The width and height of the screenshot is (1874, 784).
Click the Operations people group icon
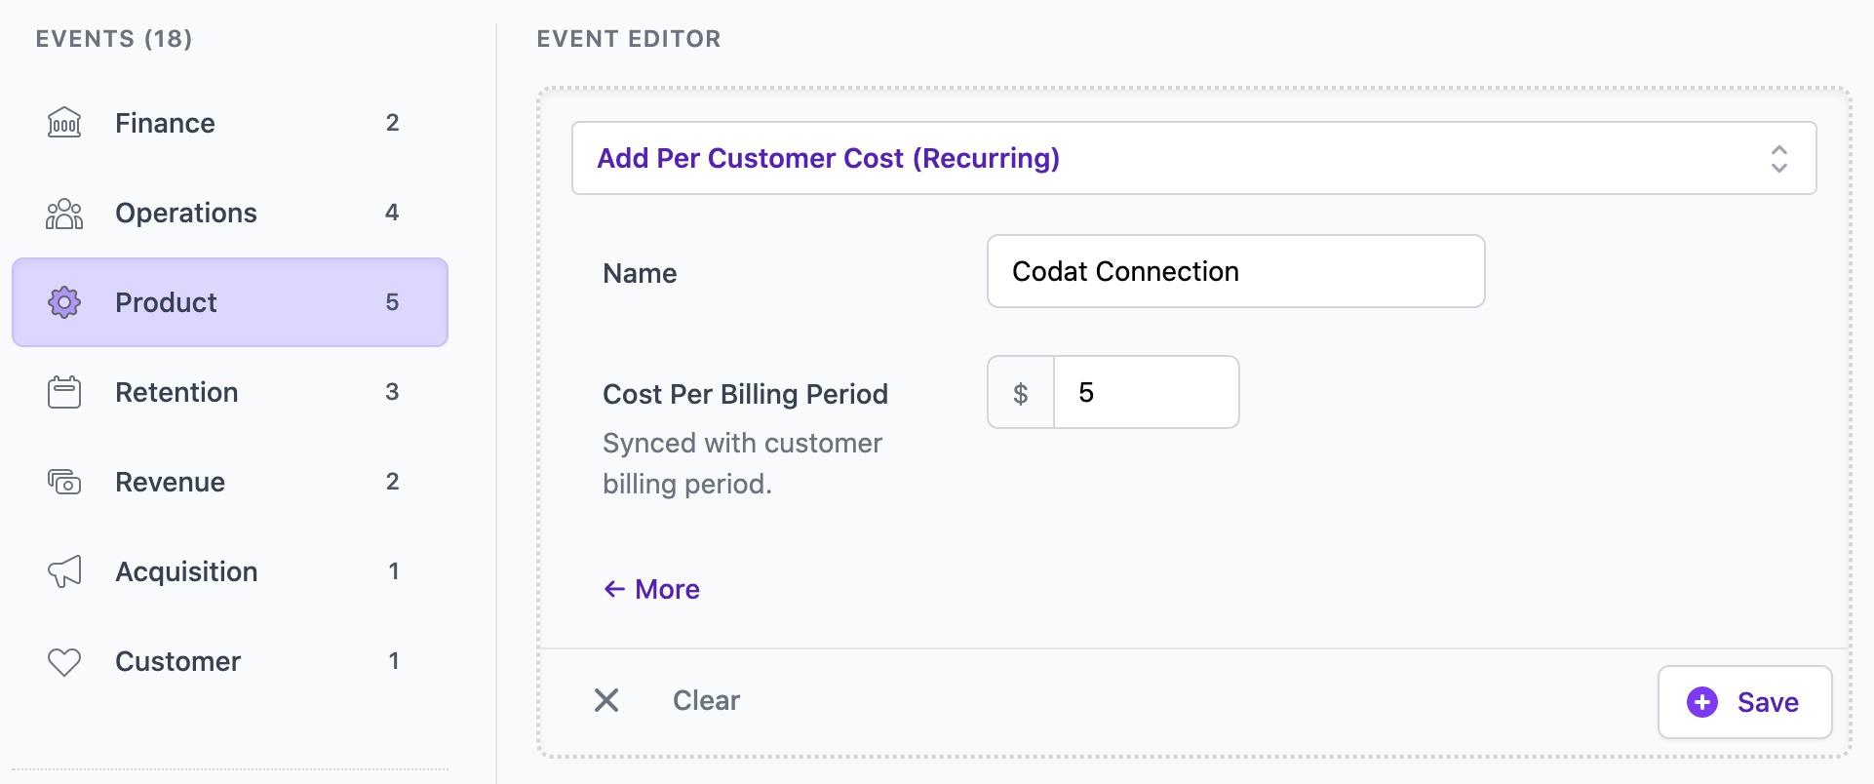point(64,213)
